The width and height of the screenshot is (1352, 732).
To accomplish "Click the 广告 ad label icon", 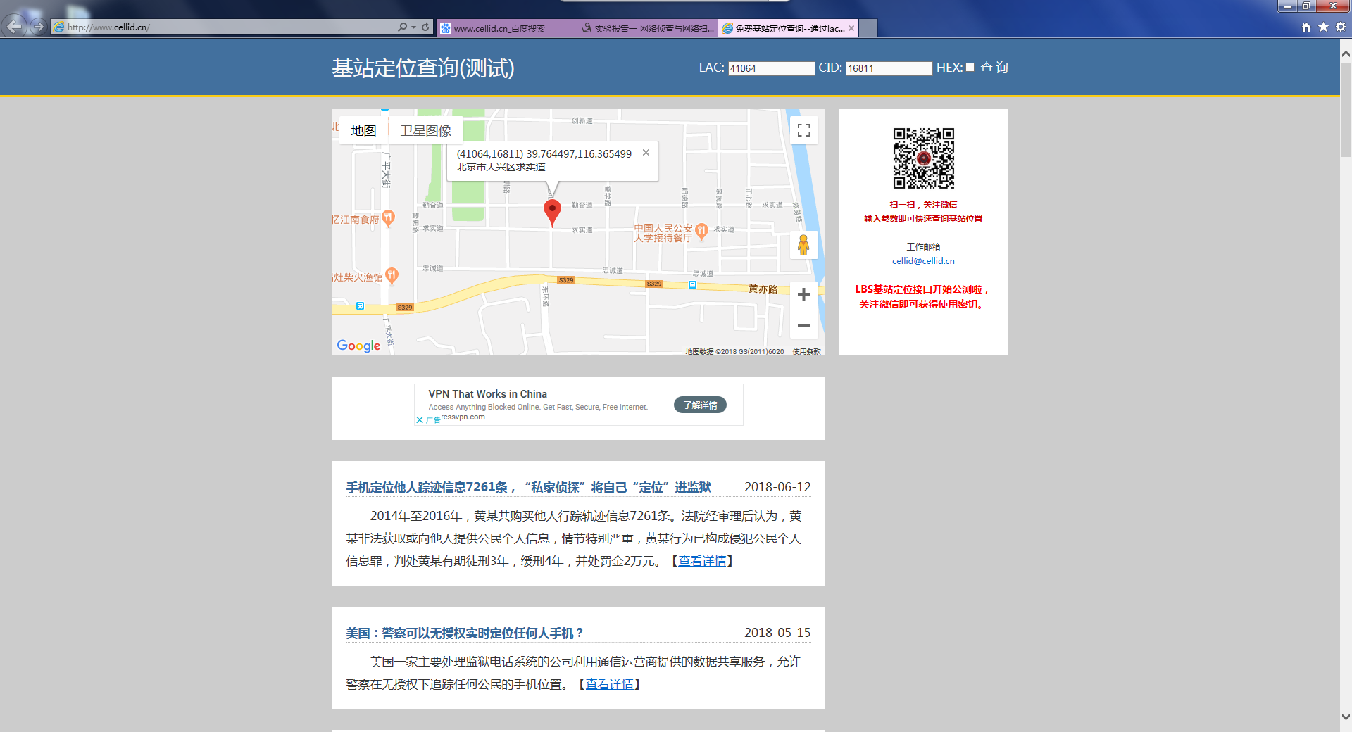I will click(433, 420).
